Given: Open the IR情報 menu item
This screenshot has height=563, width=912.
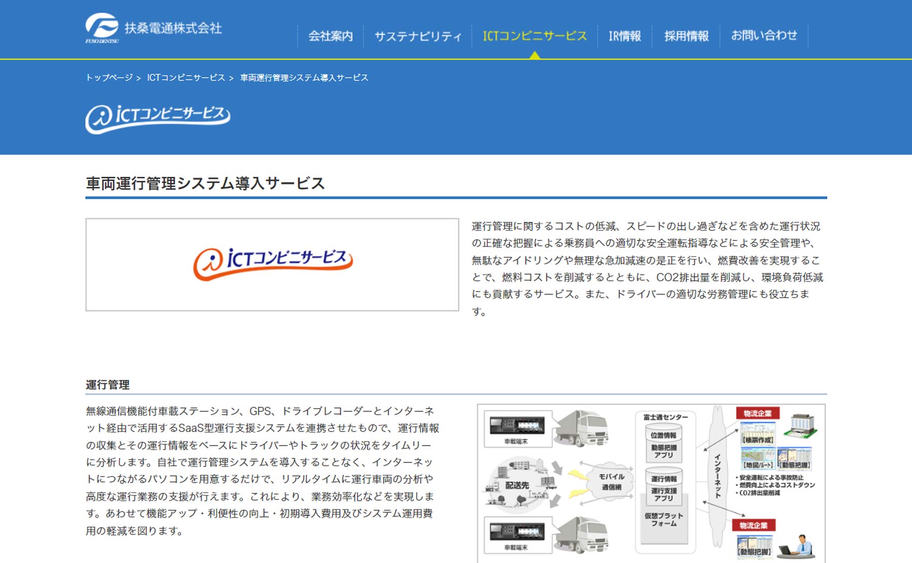Looking at the screenshot, I should click(x=625, y=36).
